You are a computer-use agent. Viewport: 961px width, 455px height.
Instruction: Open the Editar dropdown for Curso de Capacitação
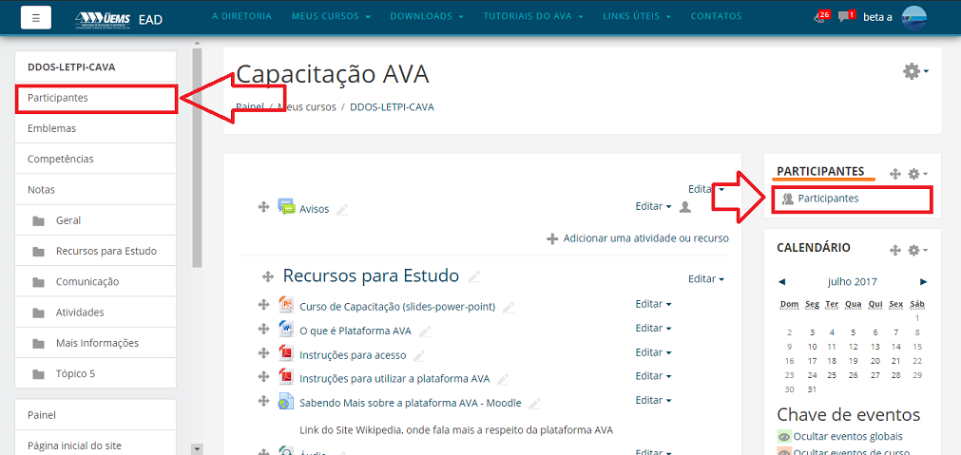[653, 304]
